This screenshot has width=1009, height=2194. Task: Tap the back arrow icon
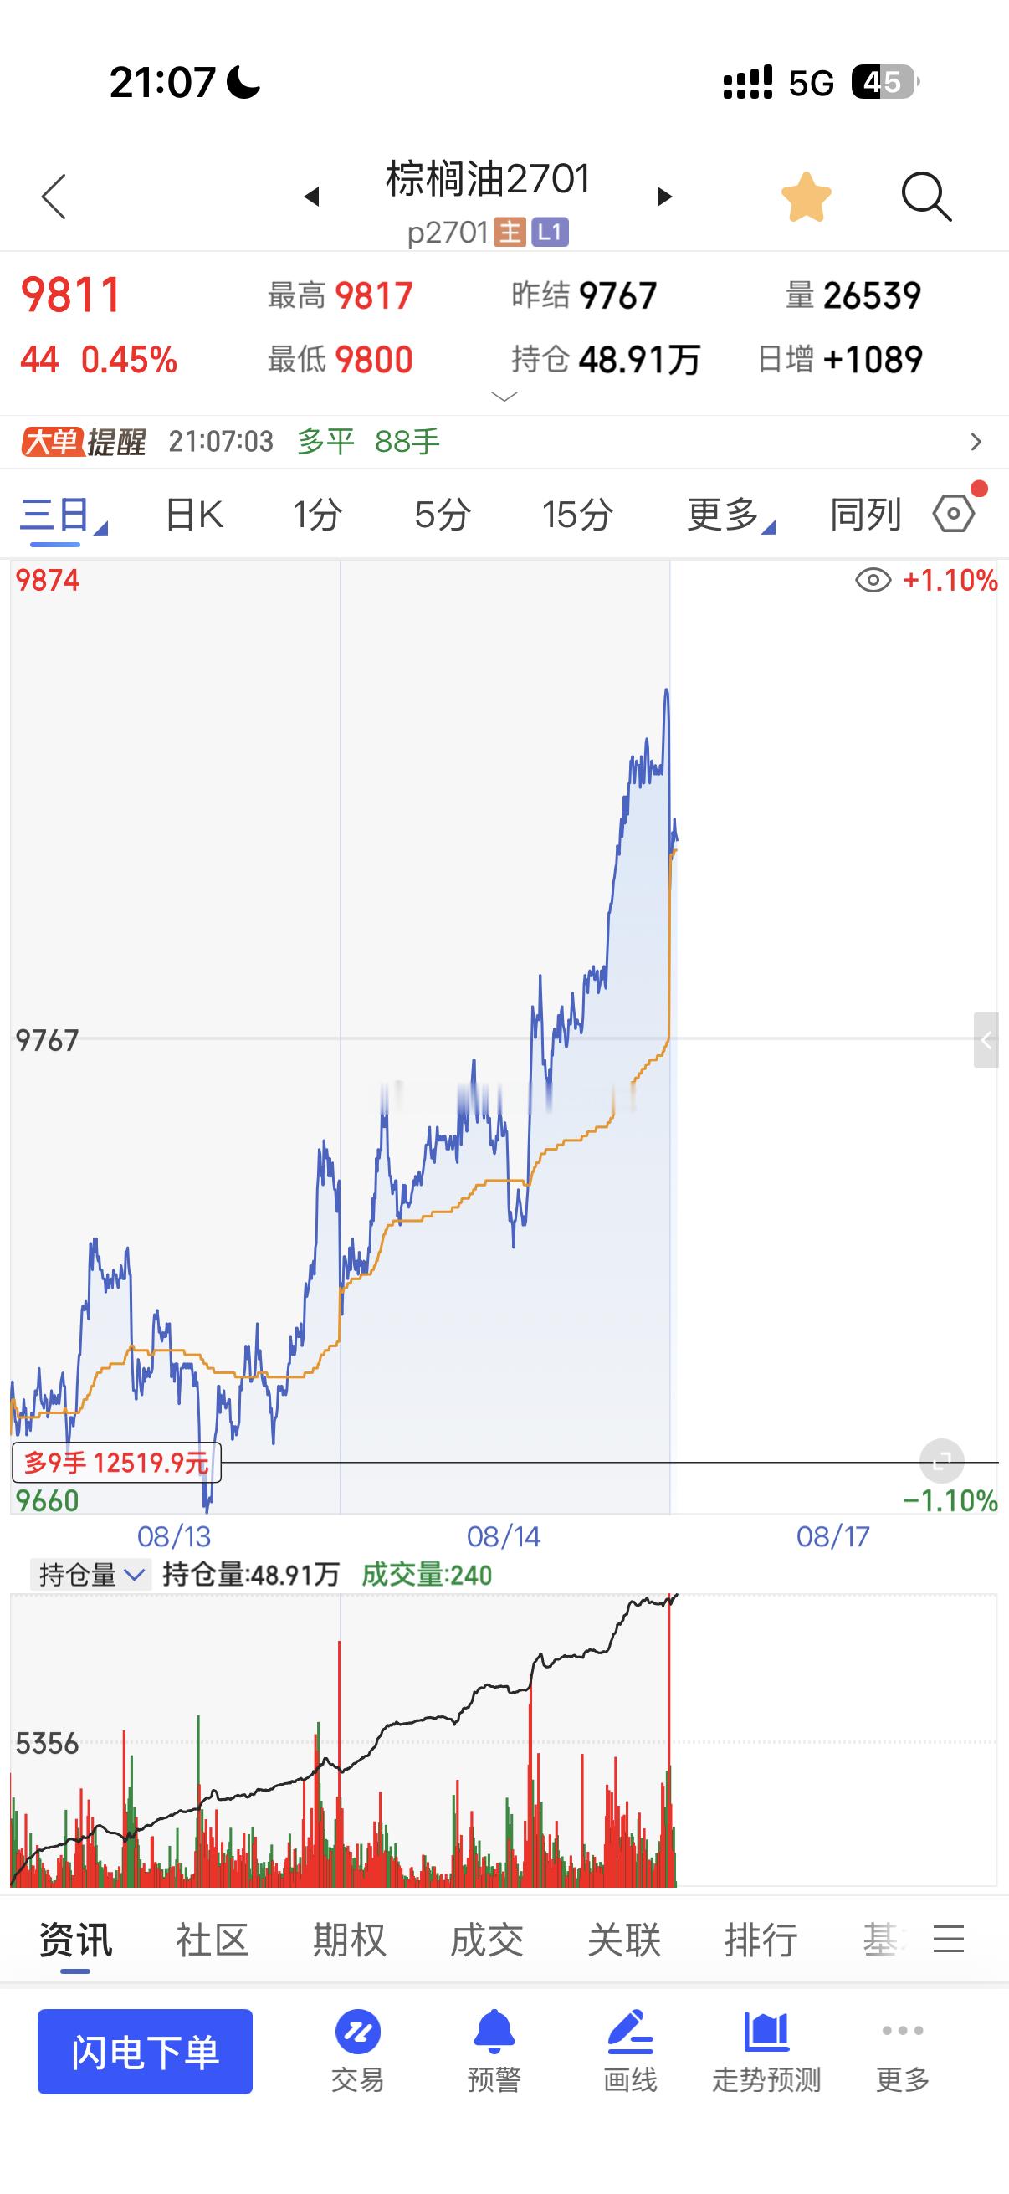pos(54,197)
